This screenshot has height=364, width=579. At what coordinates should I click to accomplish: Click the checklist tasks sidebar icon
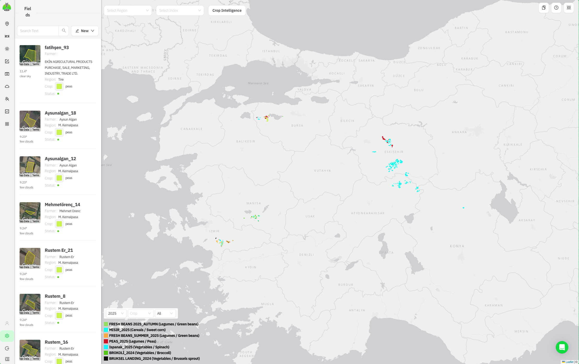(7, 111)
